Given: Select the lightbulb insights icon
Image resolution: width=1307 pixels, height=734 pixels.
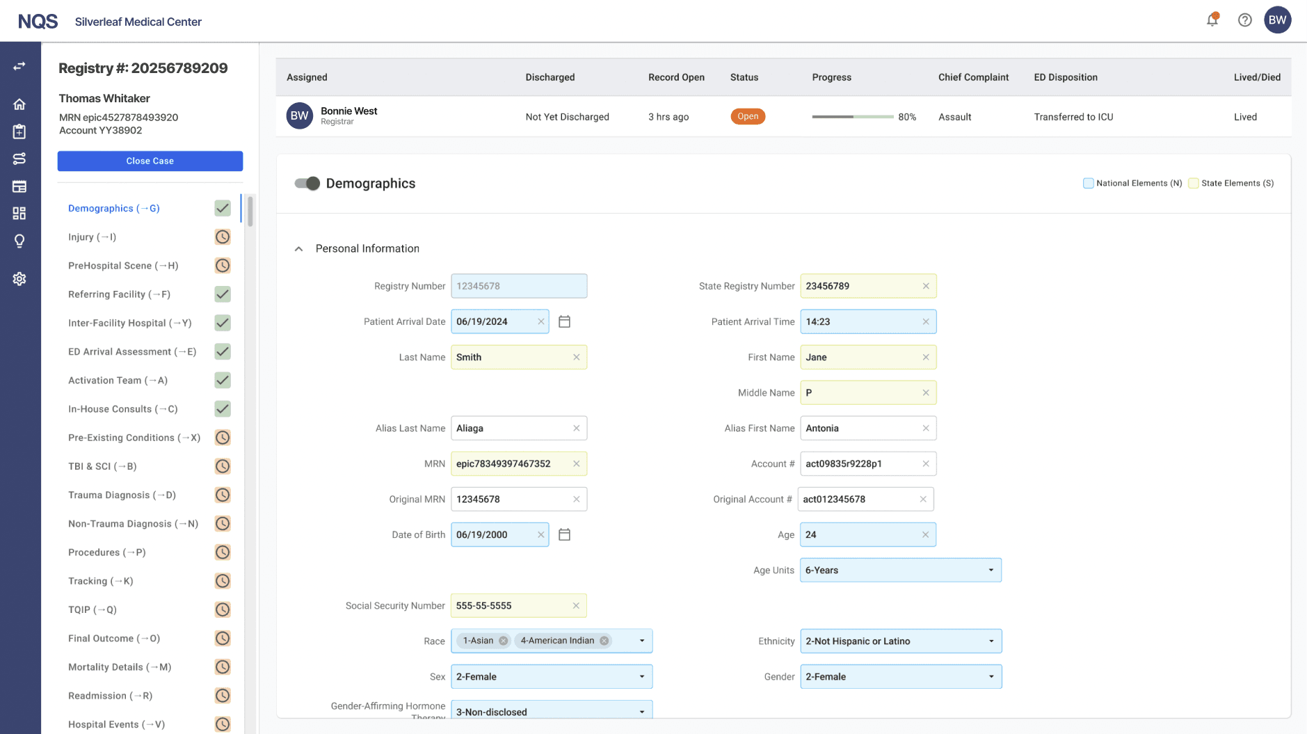Looking at the screenshot, I should click(x=19, y=241).
